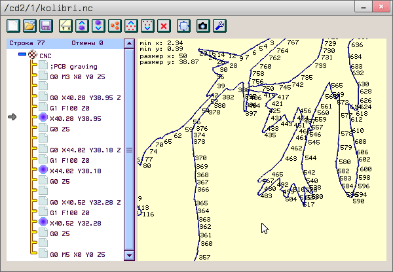Select the ';PCB graving' comment line

(x=73, y=67)
